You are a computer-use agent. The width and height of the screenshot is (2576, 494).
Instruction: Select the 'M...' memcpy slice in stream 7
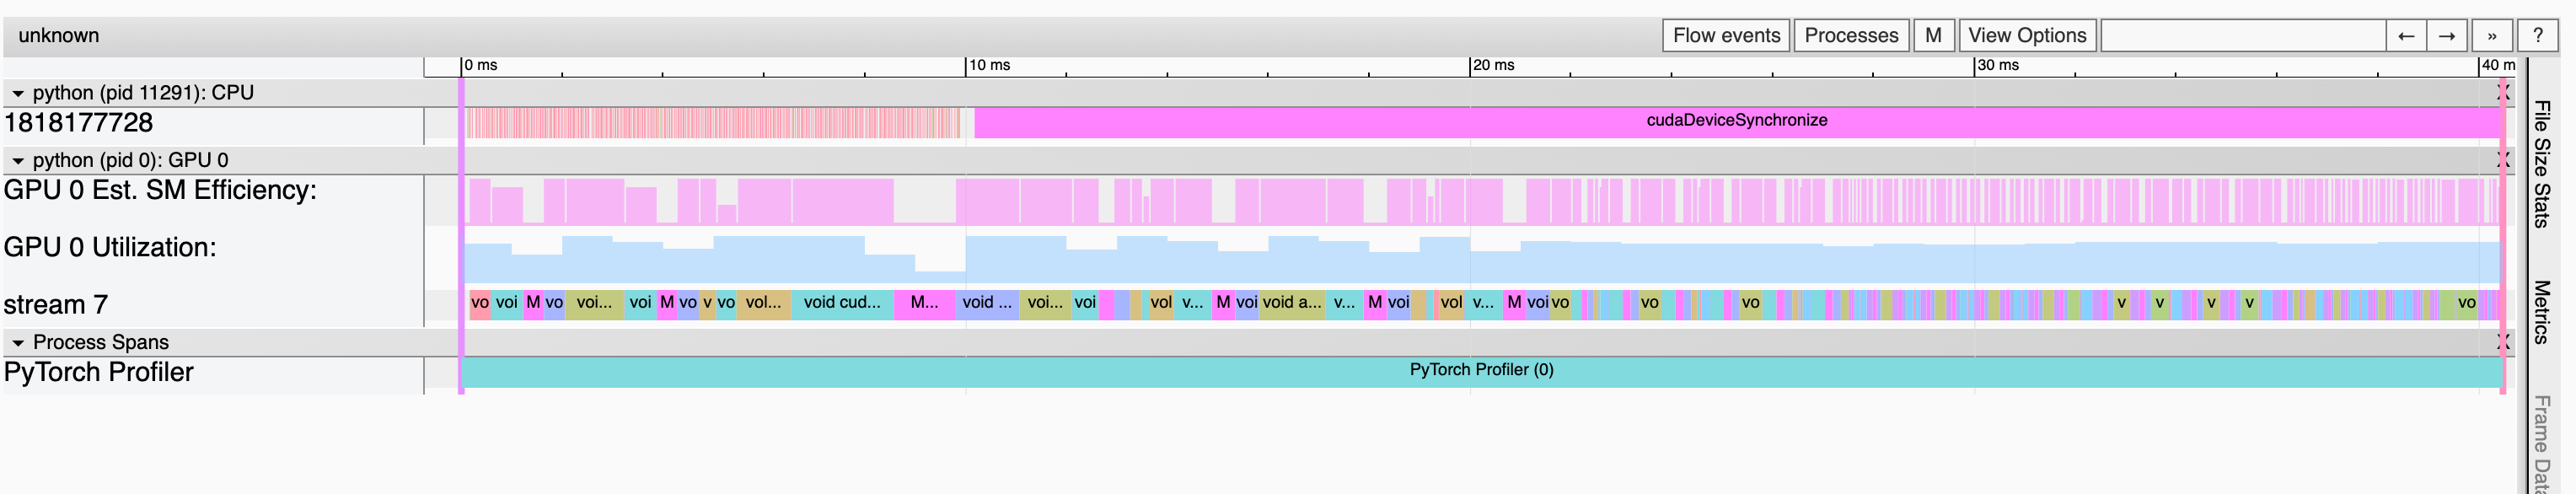(x=924, y=304)
